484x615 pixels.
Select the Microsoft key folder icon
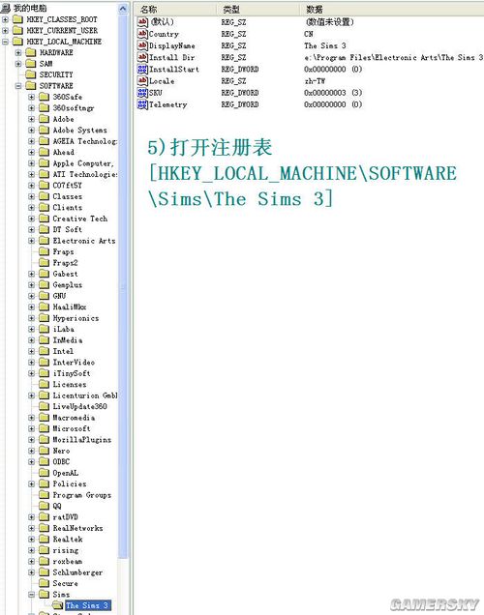pyautogui.click(x=44, y=428)
